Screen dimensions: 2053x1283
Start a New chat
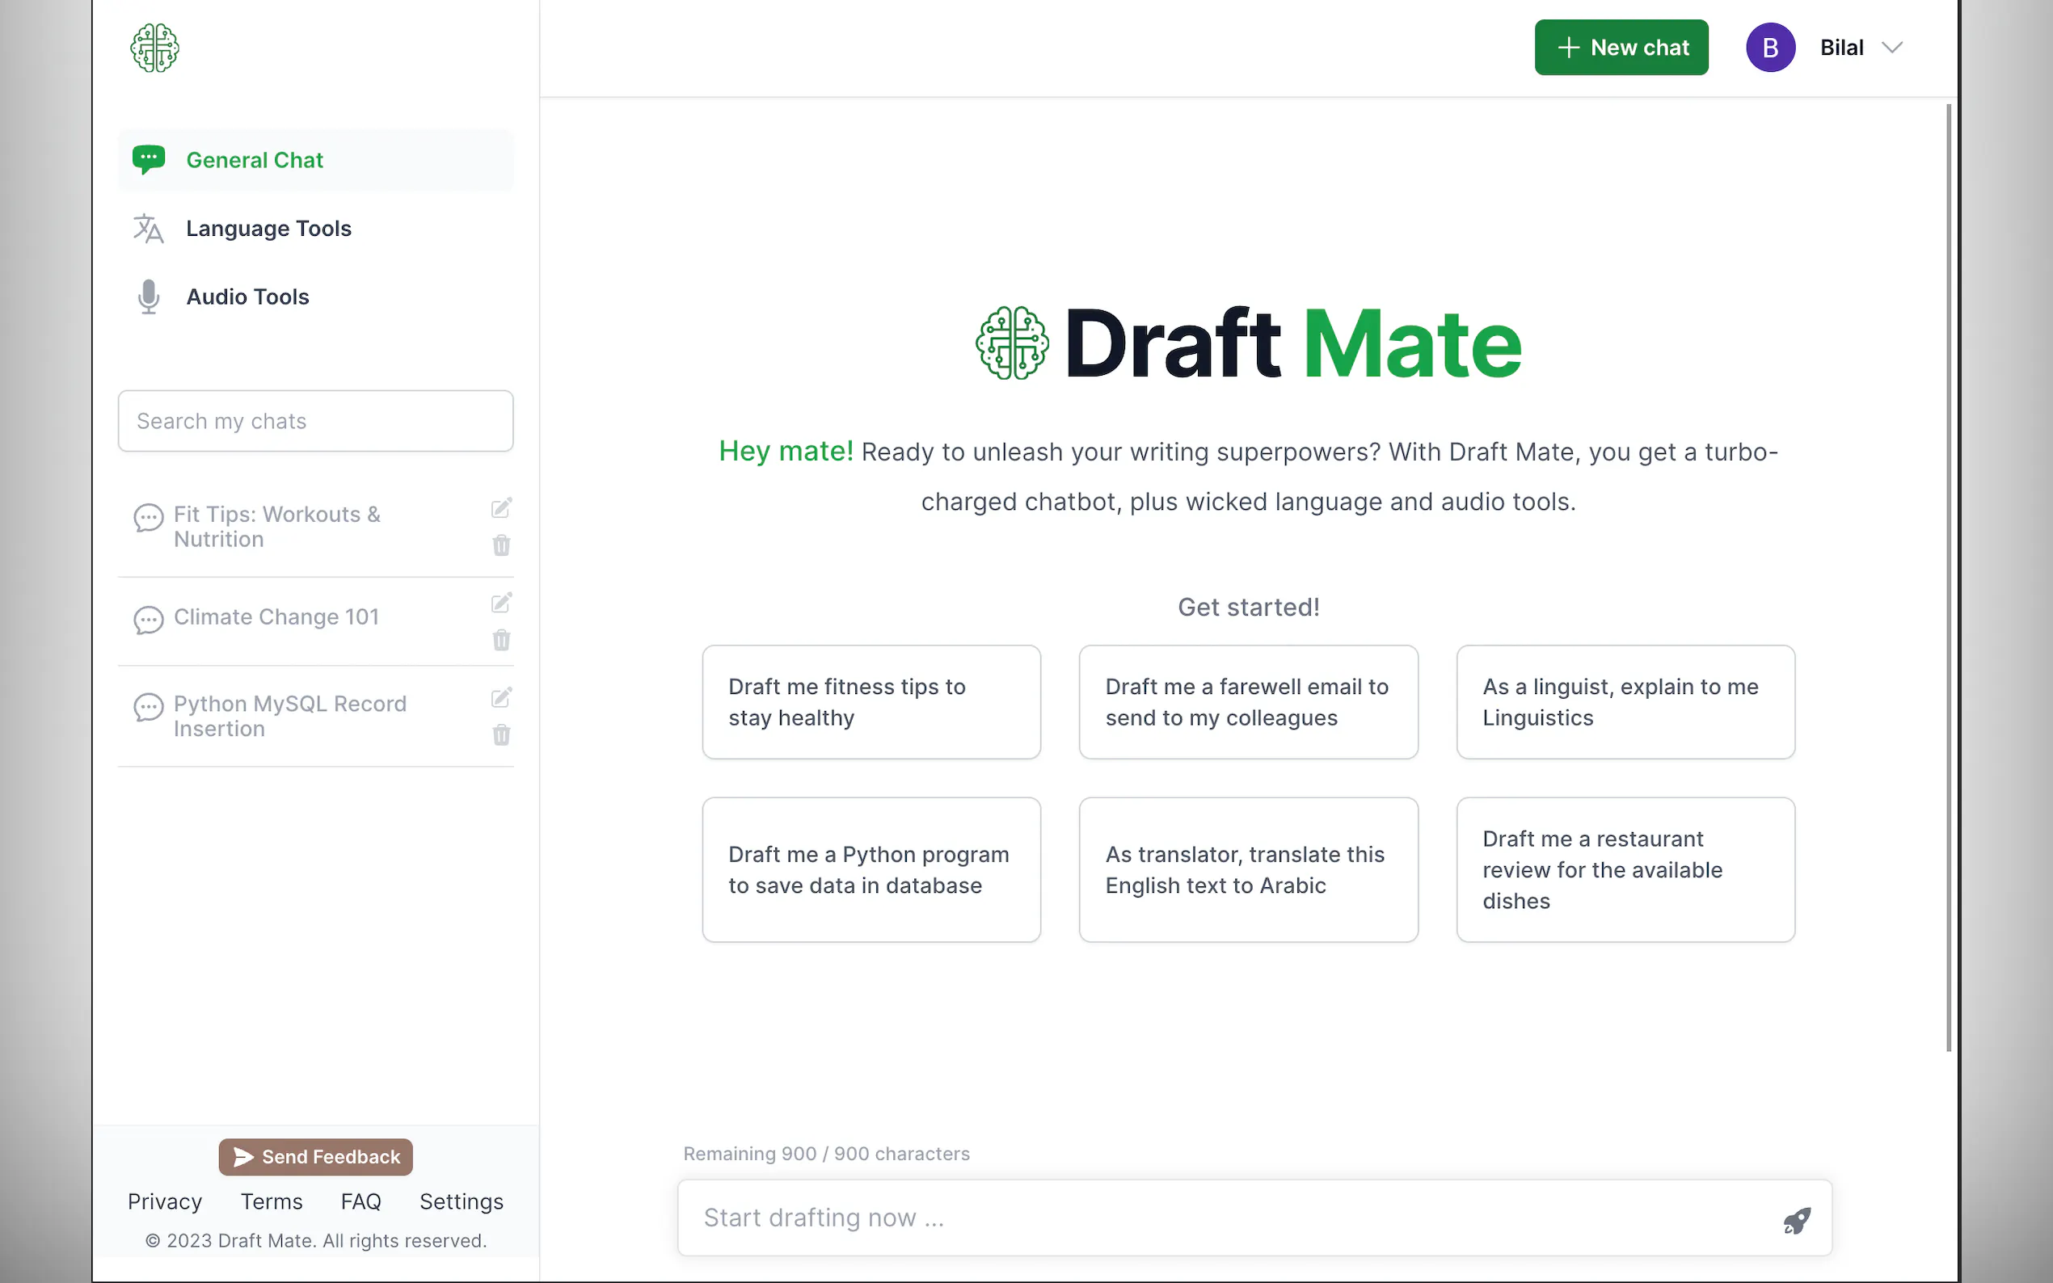coord(1620,48)
